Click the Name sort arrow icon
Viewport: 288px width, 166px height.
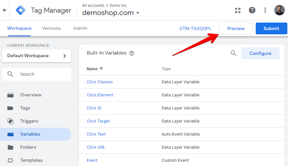pyautogui.click(x=101, y=69)
